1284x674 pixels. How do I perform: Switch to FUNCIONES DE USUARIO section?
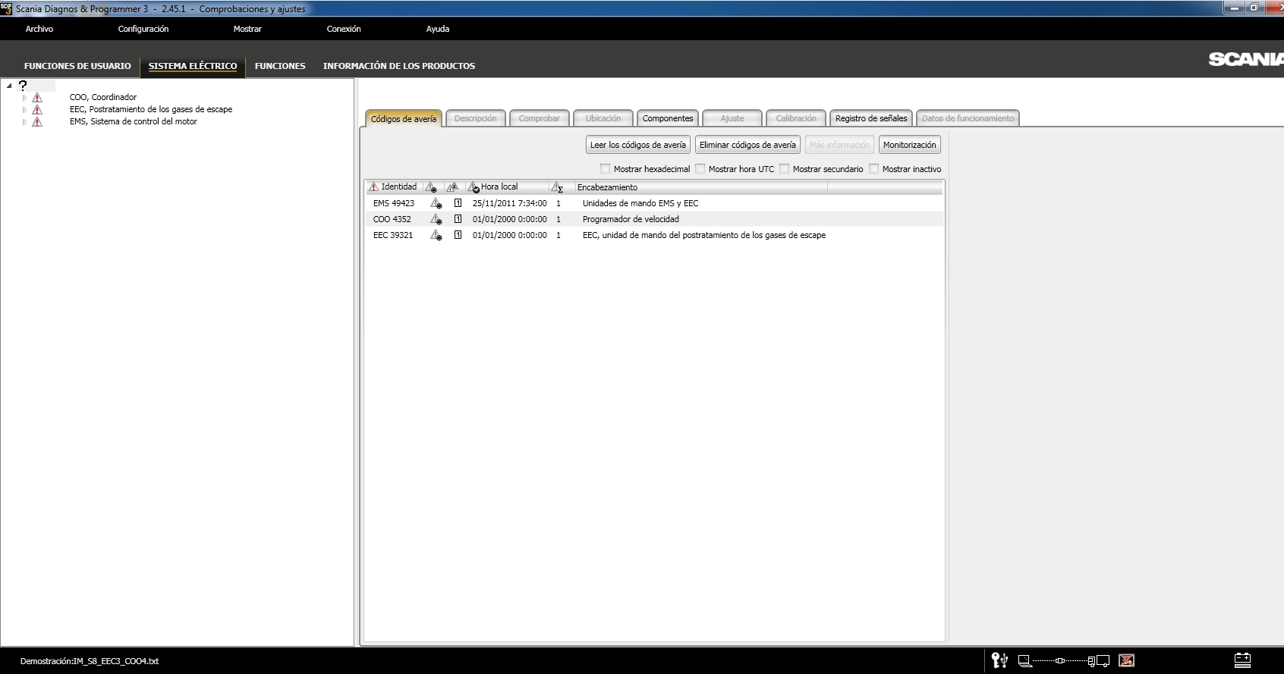(77, 66)
